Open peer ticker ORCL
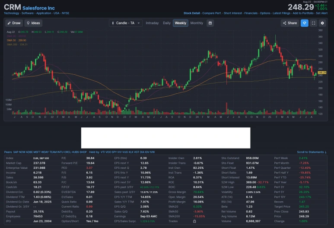Viewport: 334px width, 228px height. pos(67,152)
